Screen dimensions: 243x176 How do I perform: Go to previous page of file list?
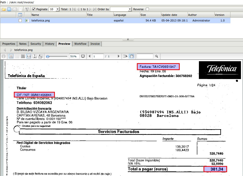(78, 9)
